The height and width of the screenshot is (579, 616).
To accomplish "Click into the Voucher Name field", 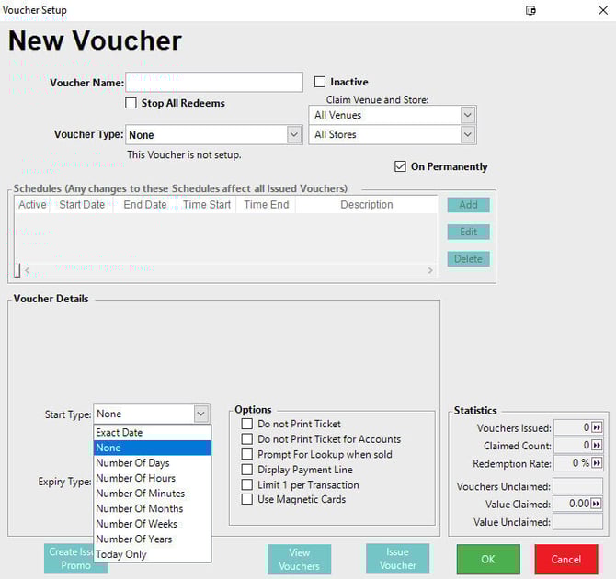I will tap(214, 83).
